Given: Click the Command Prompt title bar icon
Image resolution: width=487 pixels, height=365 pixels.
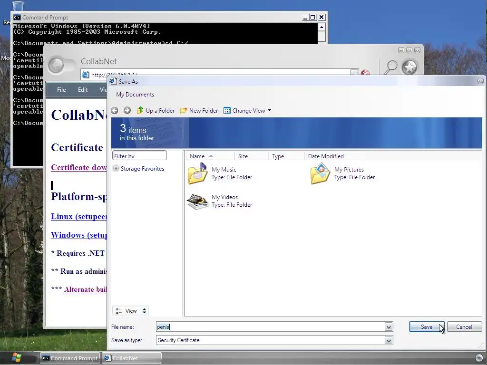Looking at the screenshot, I should point(17,18).
